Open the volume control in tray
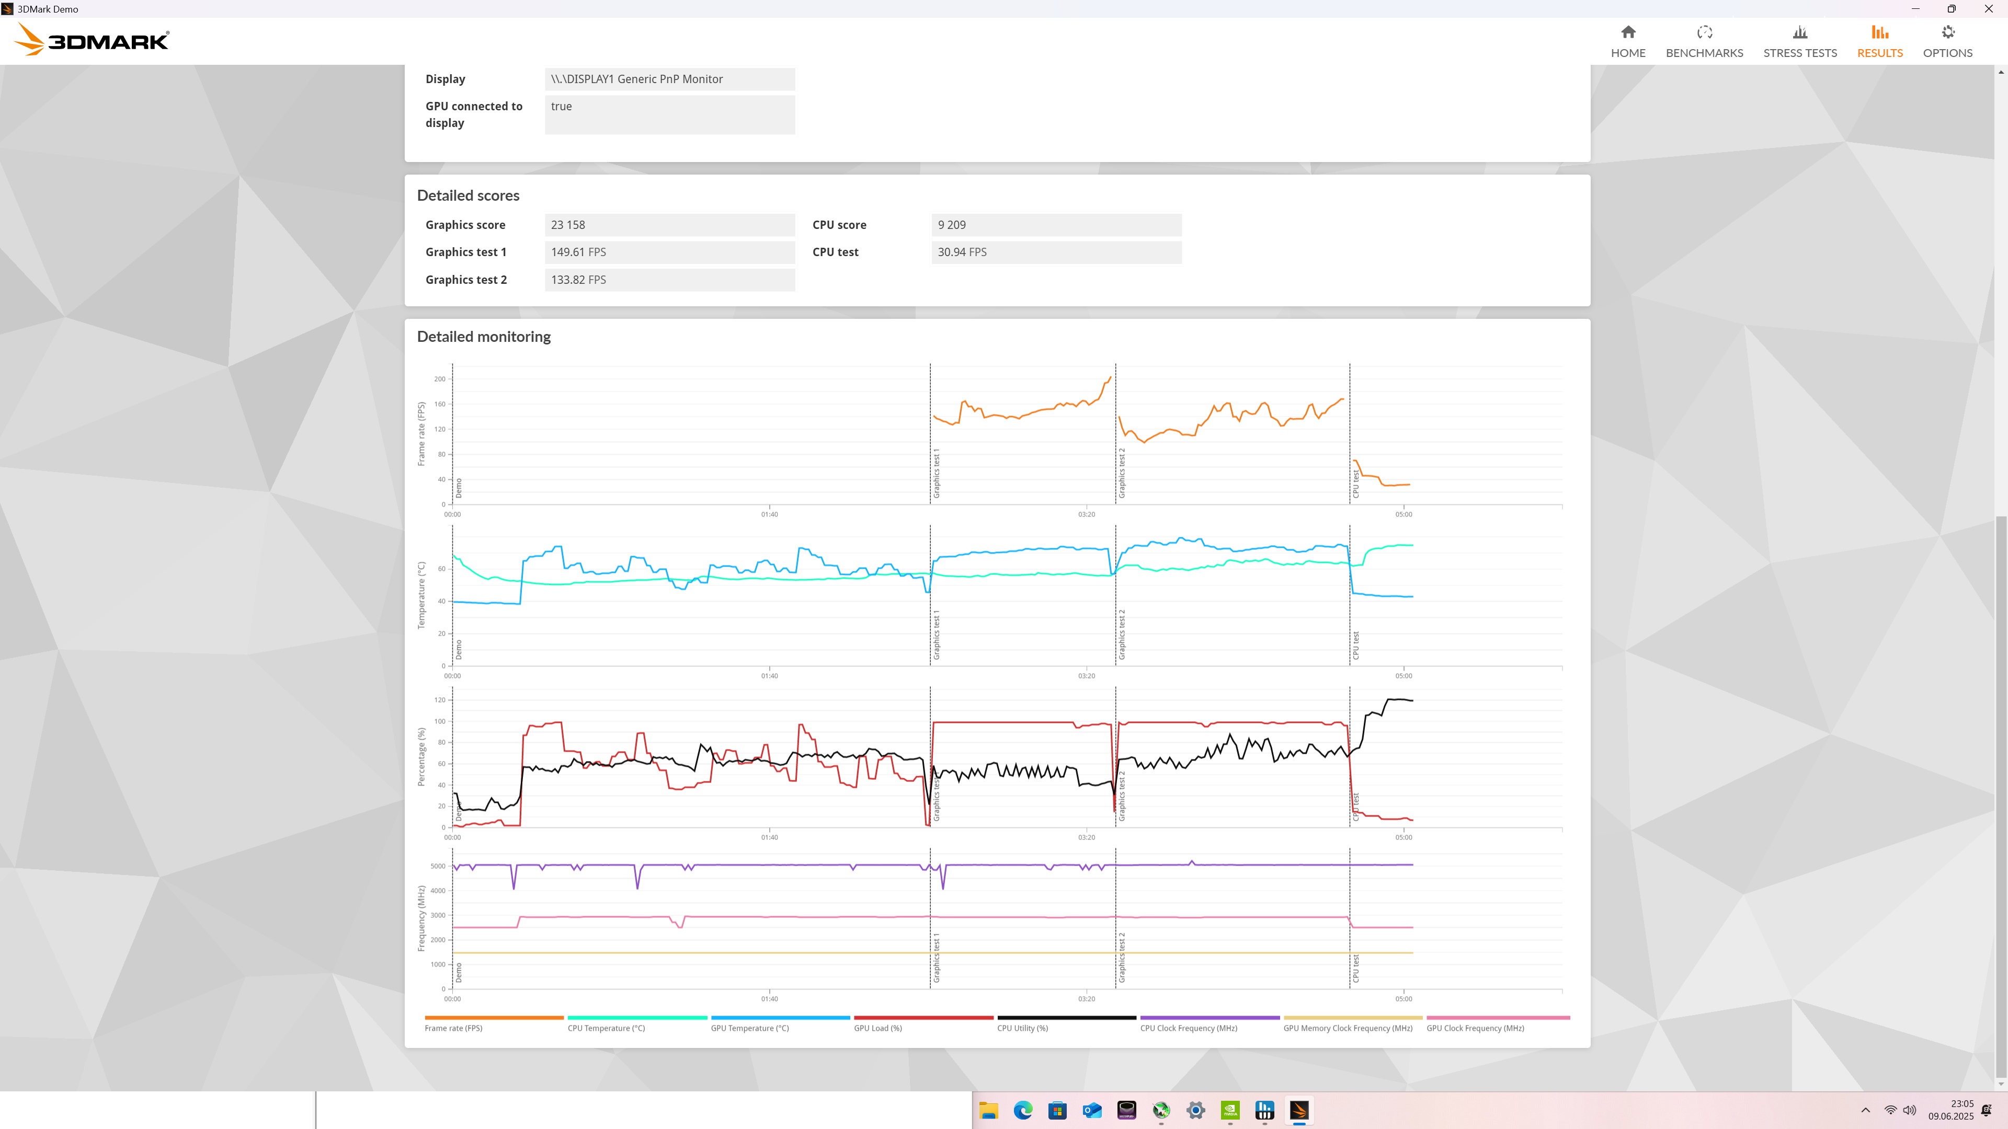 (x=1909, y=1110)
